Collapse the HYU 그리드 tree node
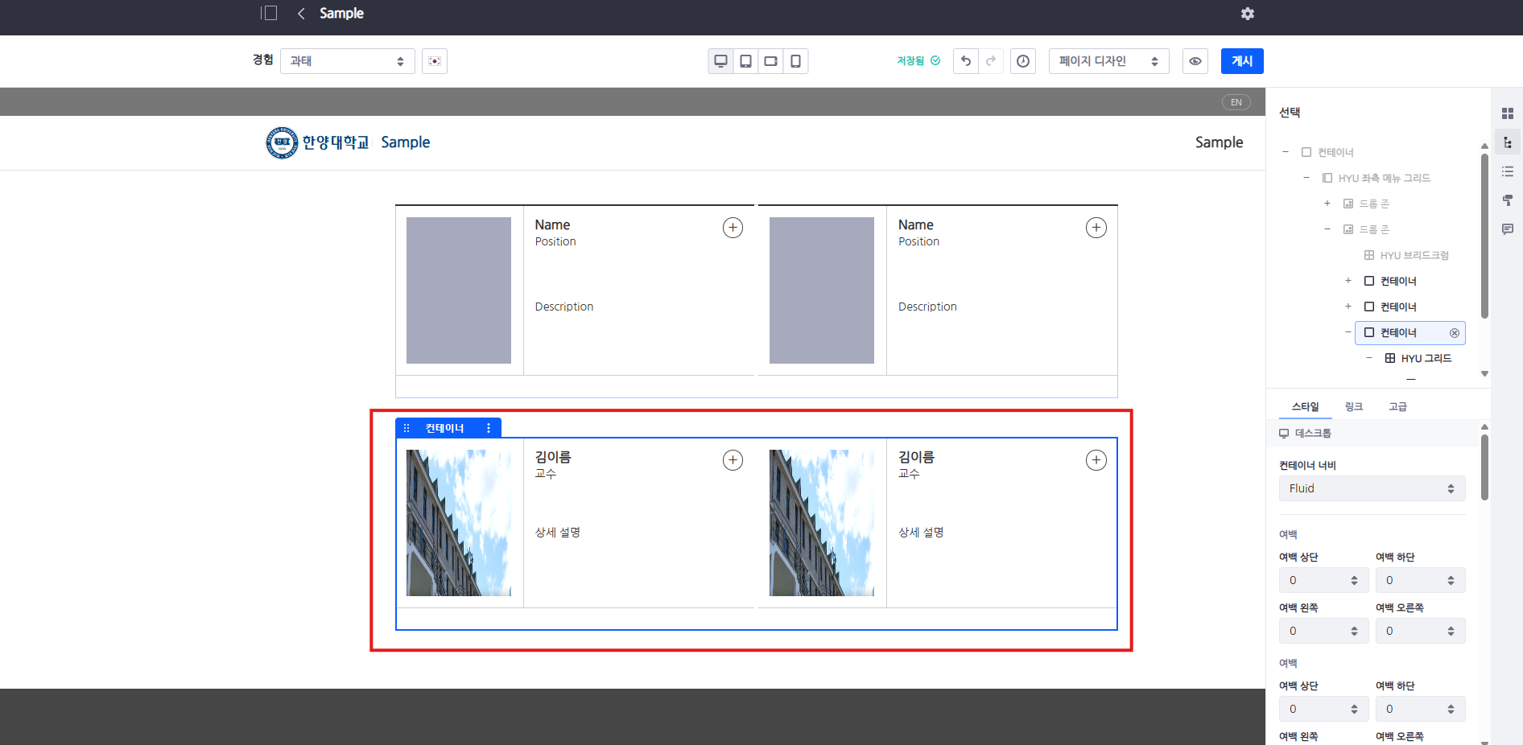Screen dimensions: 1523x745 pyautogui.click(x=1369, y=358)
